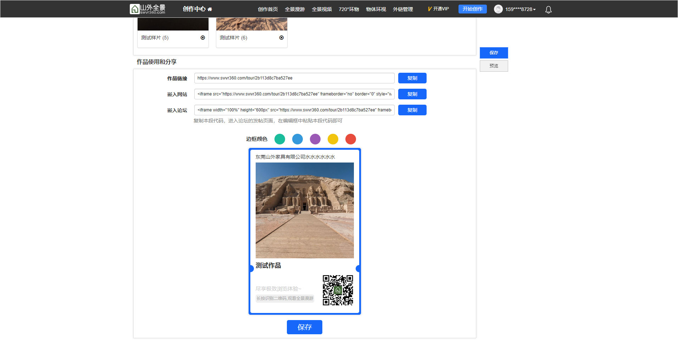Click the QR code on share card

tap(338, 290)
